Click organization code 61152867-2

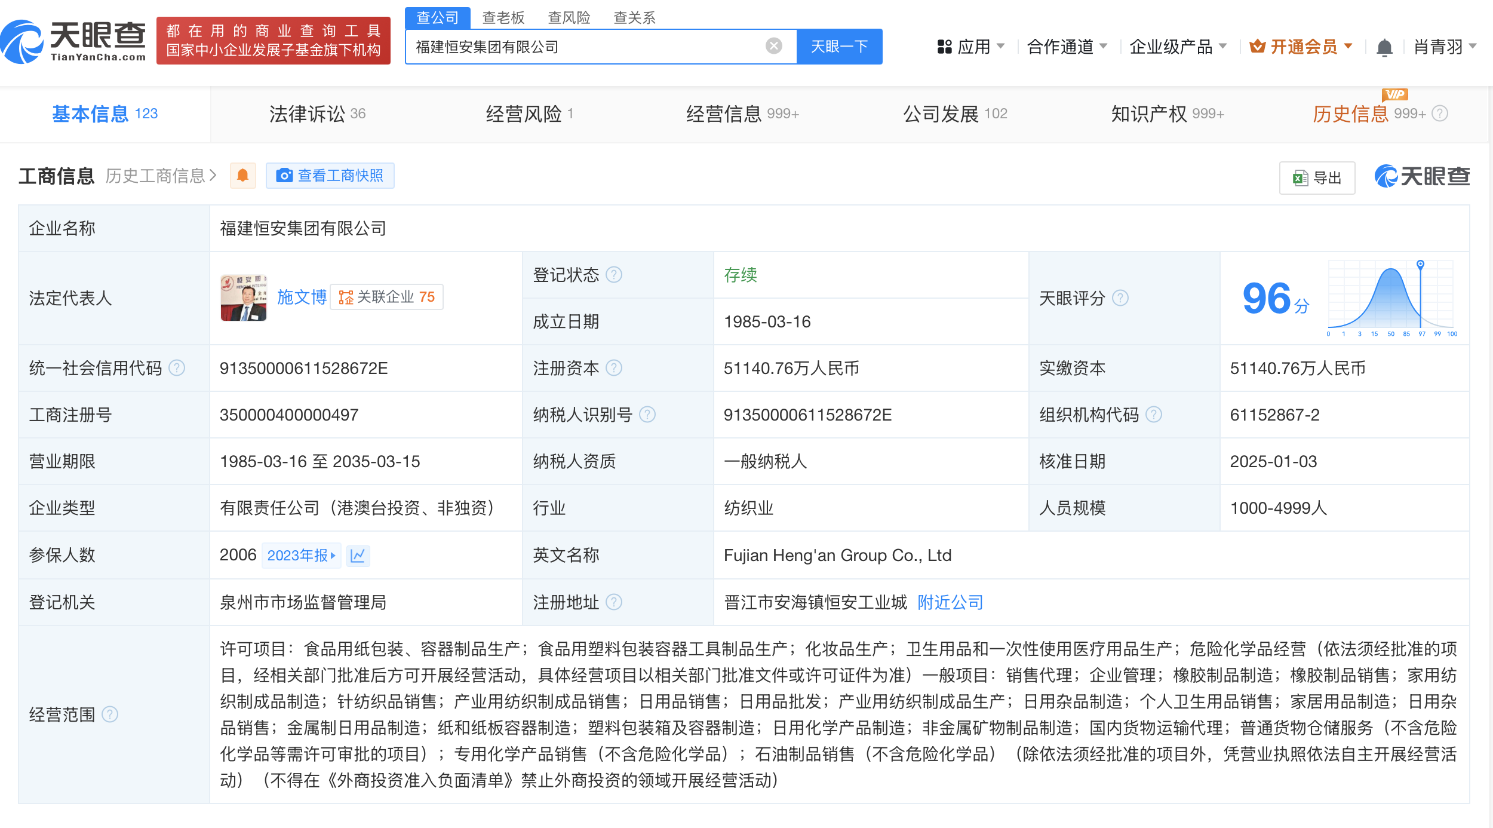click(1275, 415)
